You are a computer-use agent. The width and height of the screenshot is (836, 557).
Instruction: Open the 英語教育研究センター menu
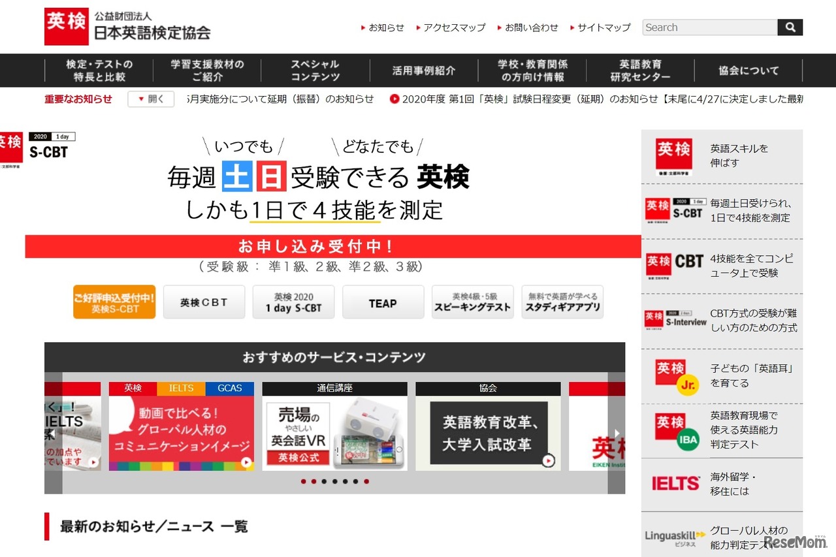click(640, 71)
